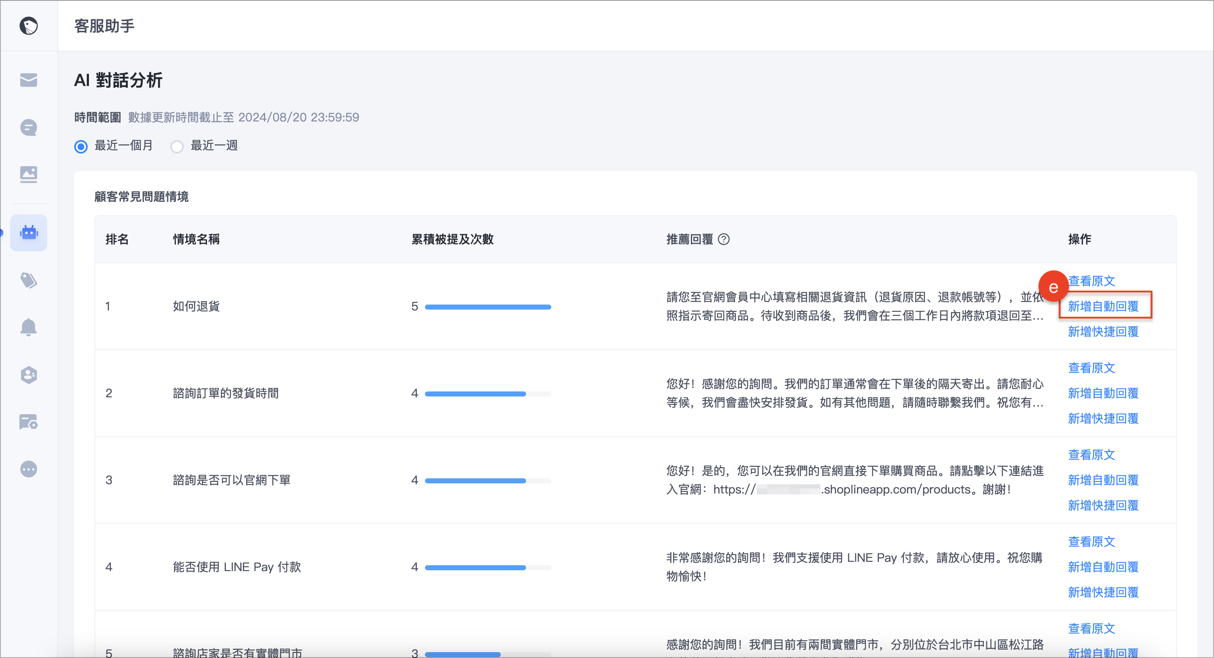Click 新增快捷回覆 for 諮詢訂單的發貨時間
This screenshot has width=1214, height=658.
pyautogui.click(x=1103, y=418)
